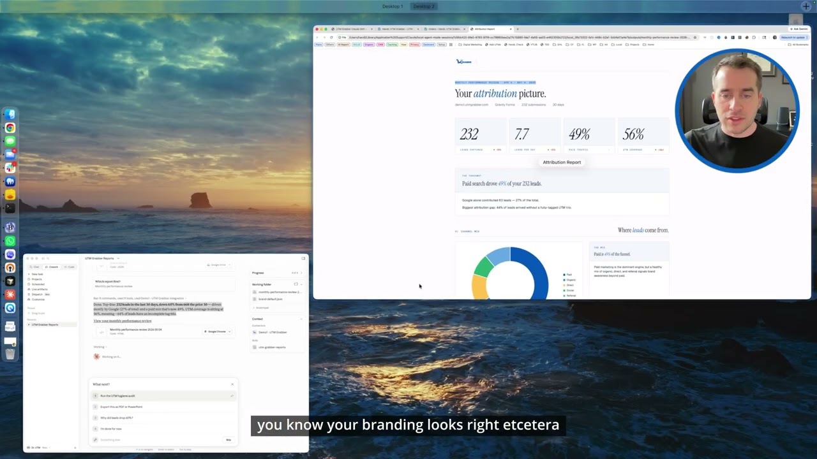
Task: Open the Trash in the Dock
Action: pyautogui.click(x=10, y=353)
